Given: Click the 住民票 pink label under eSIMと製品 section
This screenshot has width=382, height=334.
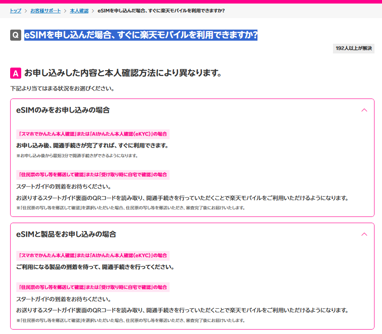Looking at the screenshot, I should click(x=93, y=287).
